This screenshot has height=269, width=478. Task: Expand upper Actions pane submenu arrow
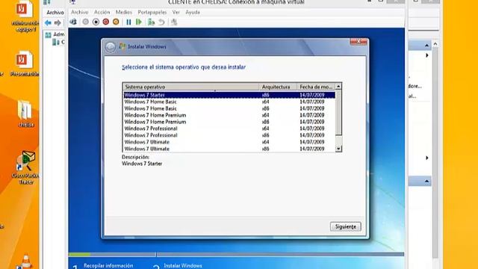coord(427,55)
